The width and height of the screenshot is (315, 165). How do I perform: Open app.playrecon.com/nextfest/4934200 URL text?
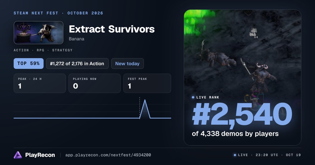point(108,155)
